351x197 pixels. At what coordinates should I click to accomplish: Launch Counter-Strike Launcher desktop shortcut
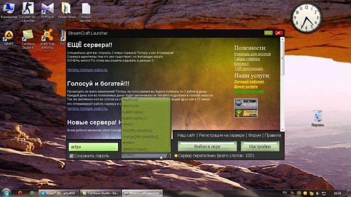coord(28,11)
